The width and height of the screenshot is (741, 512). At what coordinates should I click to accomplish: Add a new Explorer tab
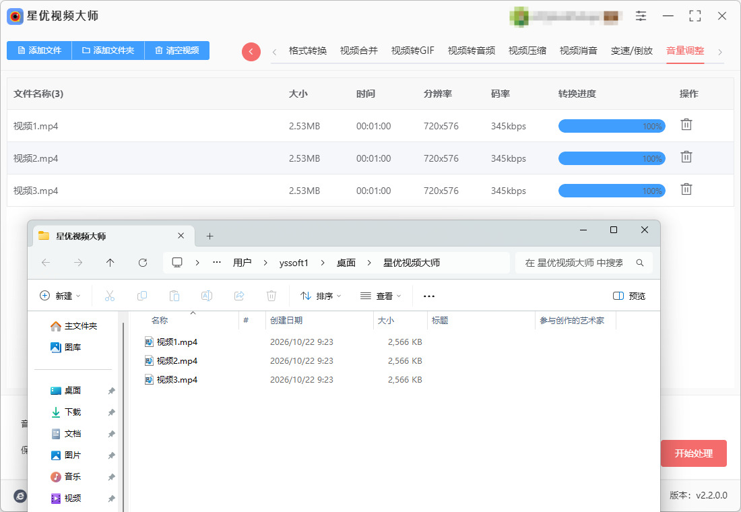[x=210, y=236]
